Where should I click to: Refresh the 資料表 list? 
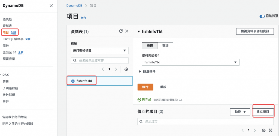point(121,31)
